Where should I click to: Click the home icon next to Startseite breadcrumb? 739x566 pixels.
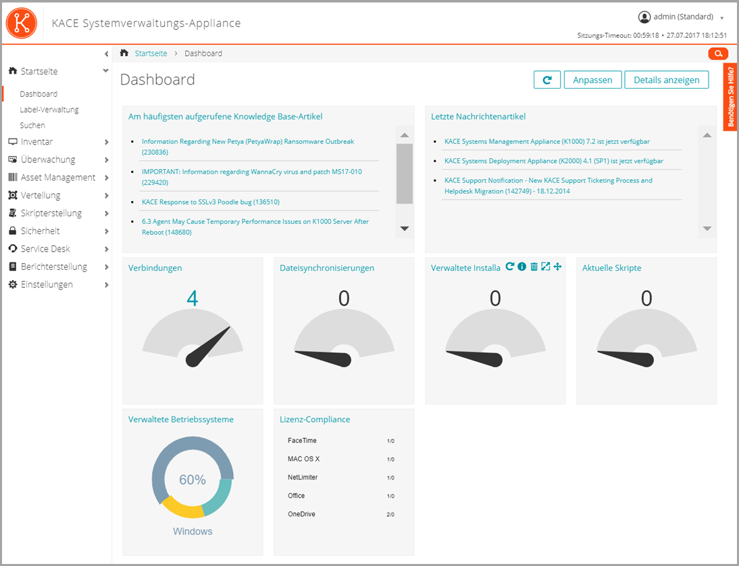click(x=124, y=53)
